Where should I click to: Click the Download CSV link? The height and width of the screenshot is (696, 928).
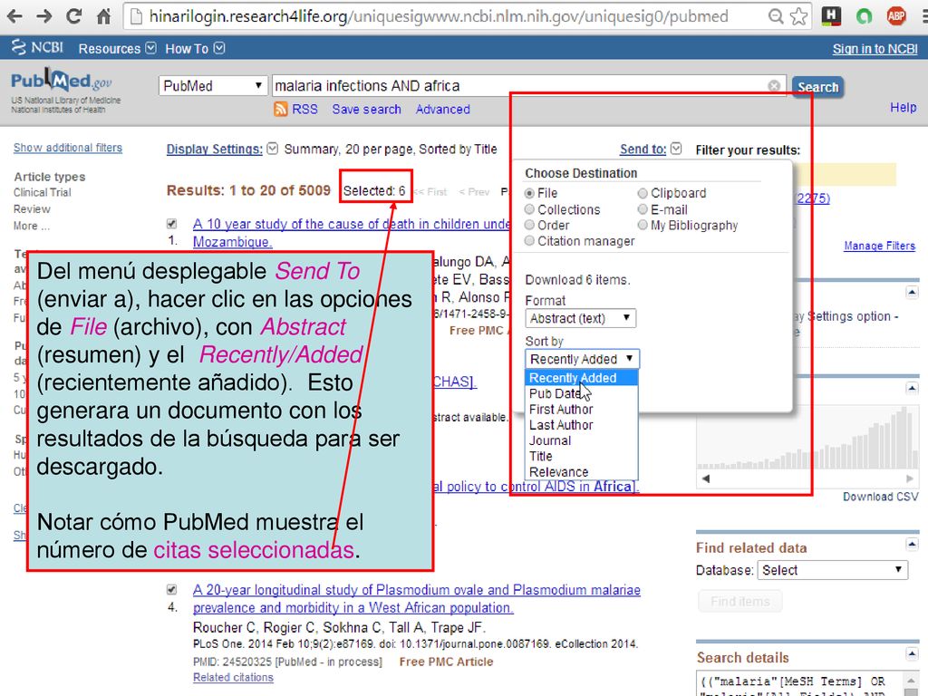coord(881,497)
